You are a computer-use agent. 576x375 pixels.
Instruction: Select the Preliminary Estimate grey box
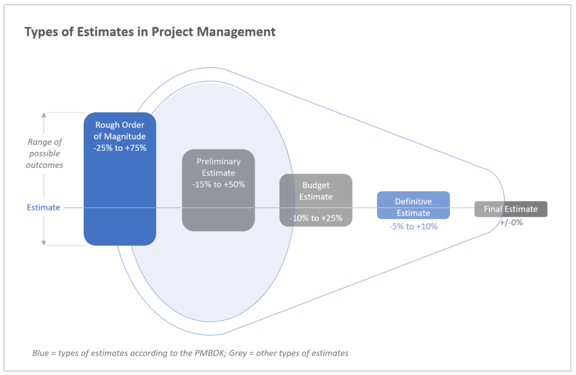point(218,190)
